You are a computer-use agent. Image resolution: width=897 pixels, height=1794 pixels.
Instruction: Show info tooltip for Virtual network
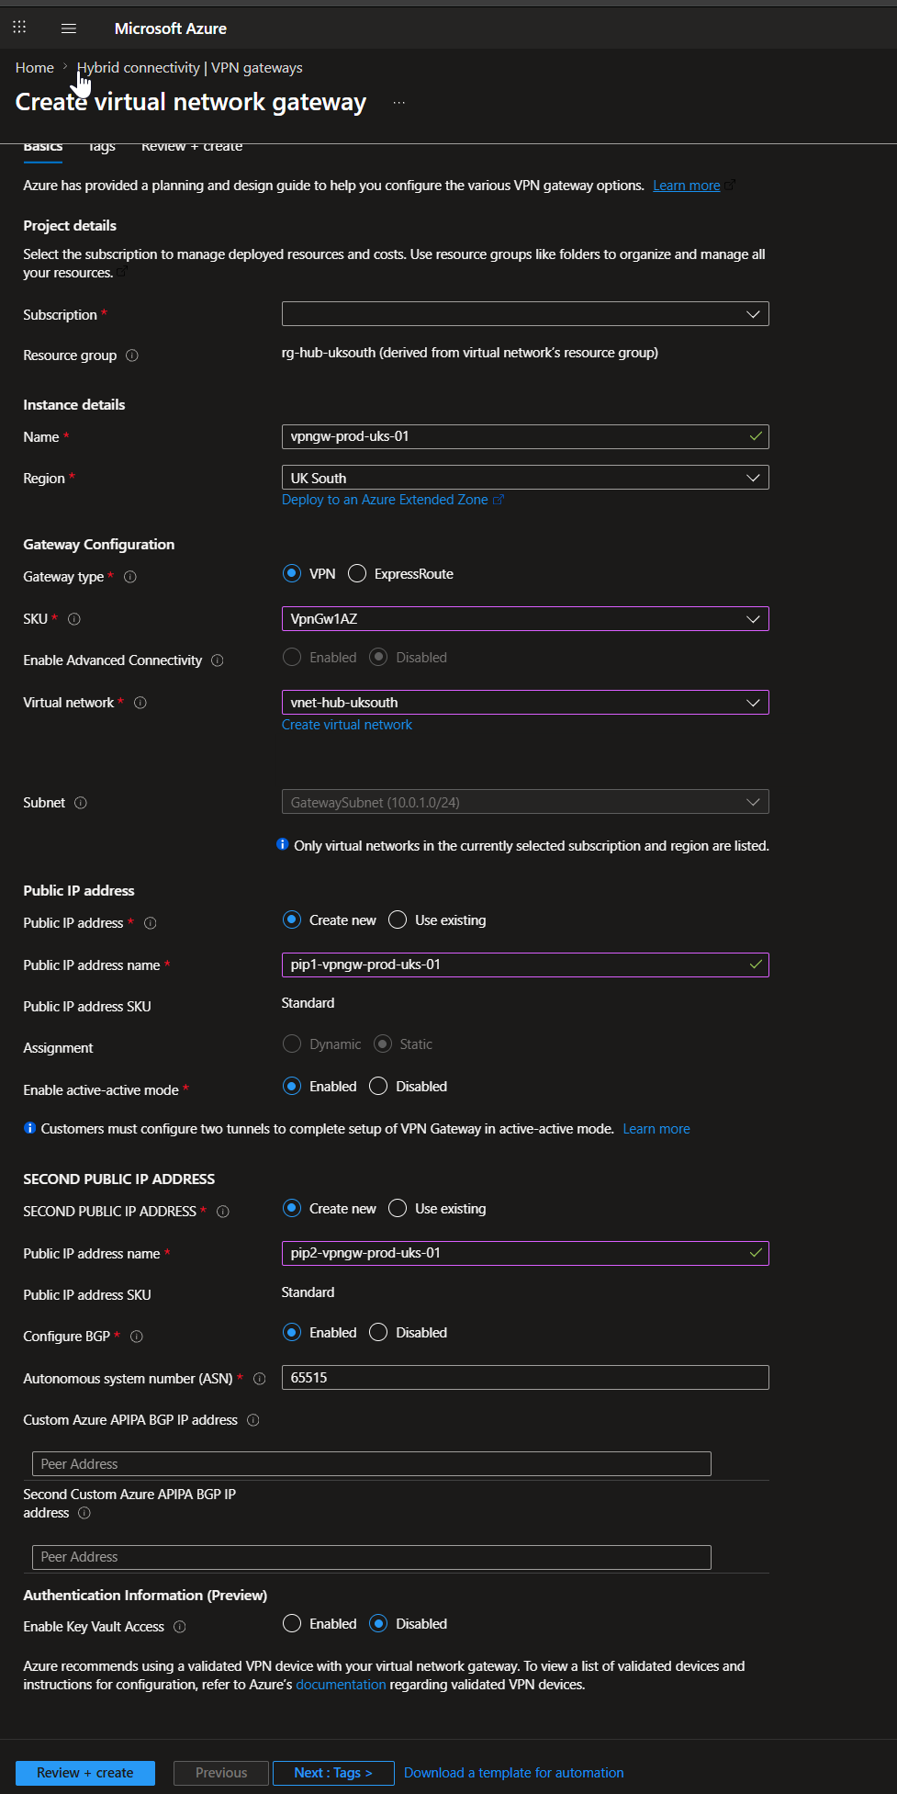tap(140, 703)
